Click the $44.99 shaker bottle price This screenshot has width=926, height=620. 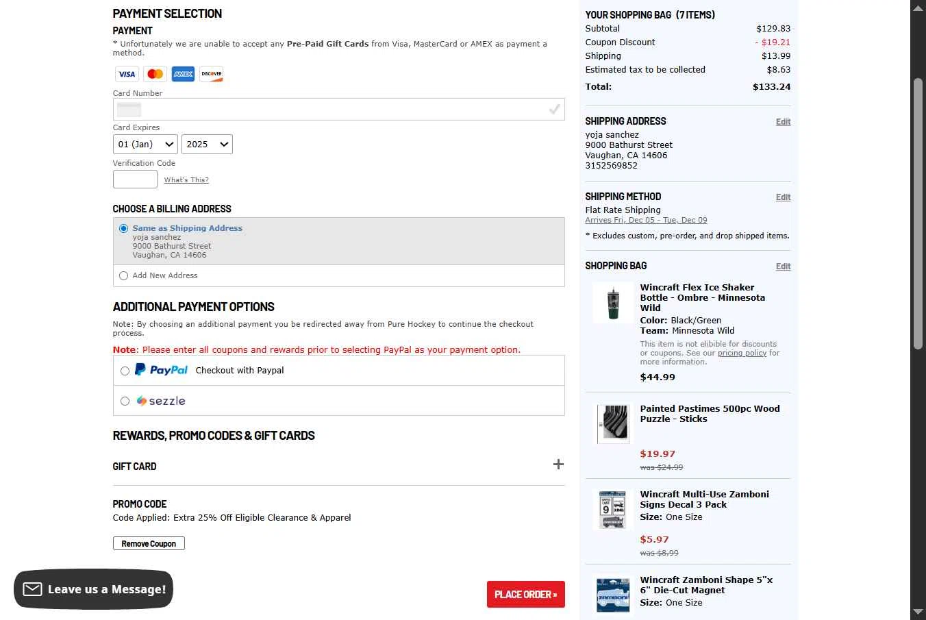pyautogui.click(x=658, y=377)
